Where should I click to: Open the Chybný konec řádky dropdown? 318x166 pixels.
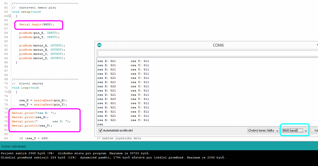263,130
